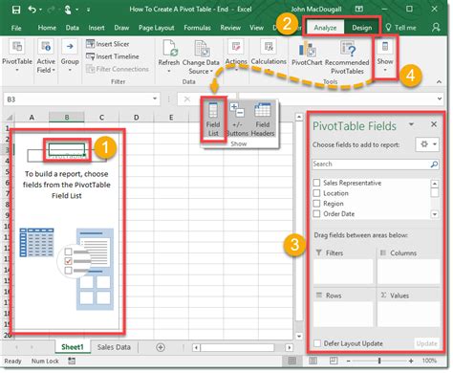
Task: Click the Save icon in title bar
Action: [x=16, y=10]
